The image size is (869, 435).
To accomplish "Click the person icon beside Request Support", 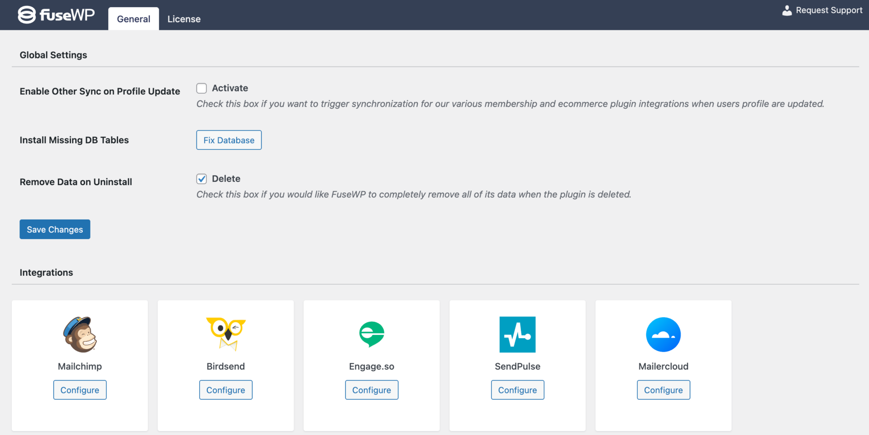I will point(787,10).
